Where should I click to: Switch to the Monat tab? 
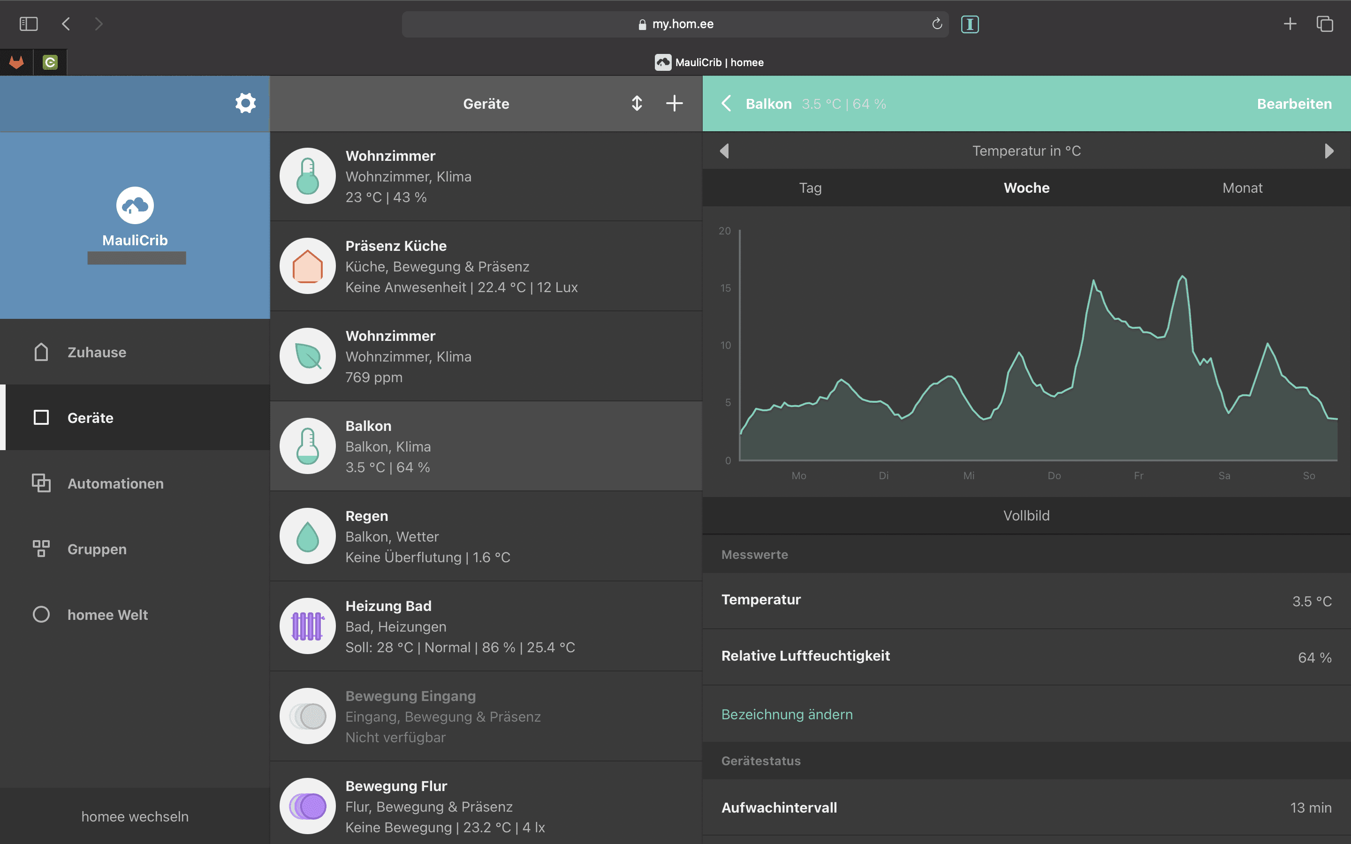pos(1242,188)
